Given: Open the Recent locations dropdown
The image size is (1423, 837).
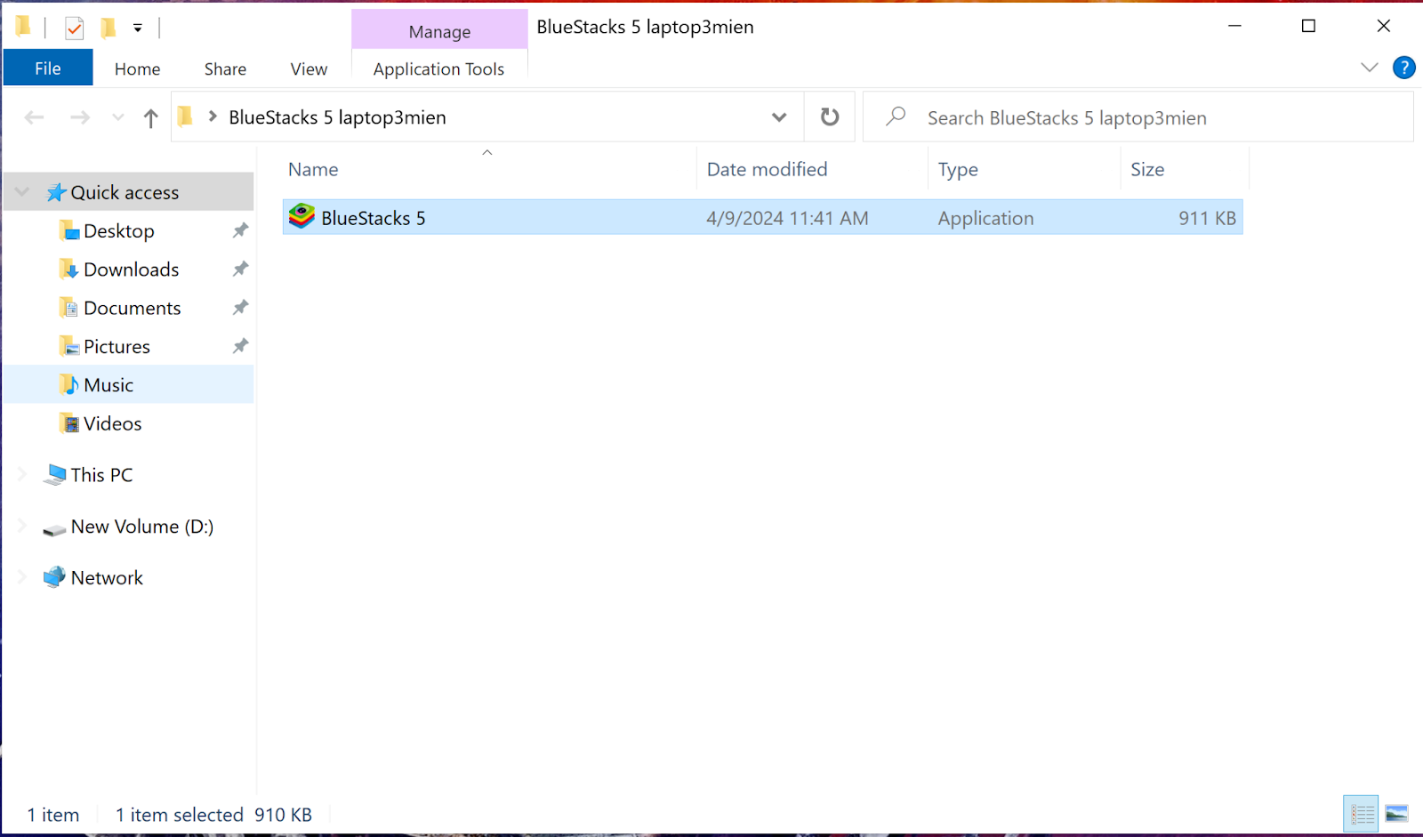Looking at the screenshot, I should [x=118, y=117].
